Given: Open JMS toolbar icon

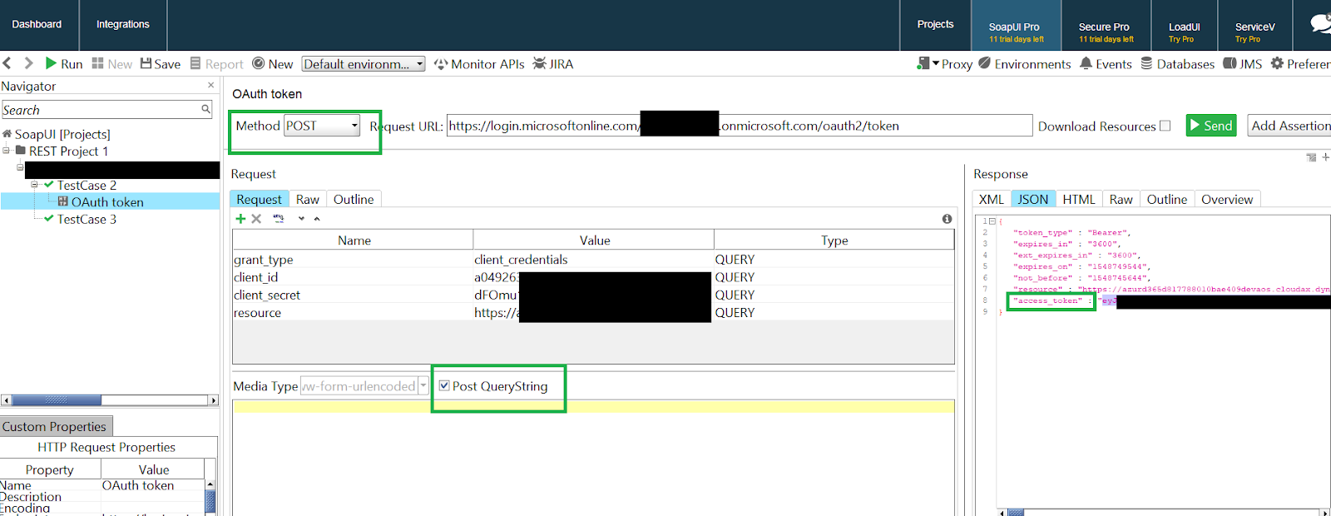Looking at the screenshot, I should click(x=1230, y=63).
